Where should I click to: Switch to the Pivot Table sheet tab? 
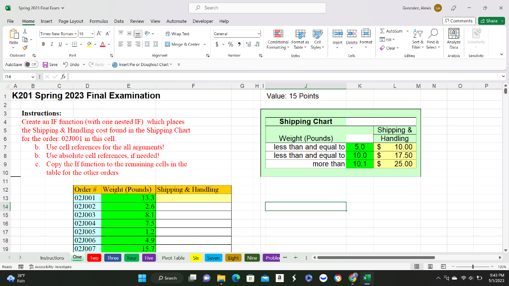pyautogui.click(x=173, y=258)
